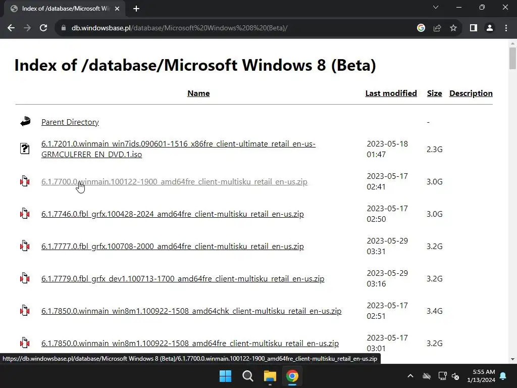Screen dimensions: 517x388
Task: Go back with the browser back arrow
Action: pyautogui.click(x=11, y=28)
